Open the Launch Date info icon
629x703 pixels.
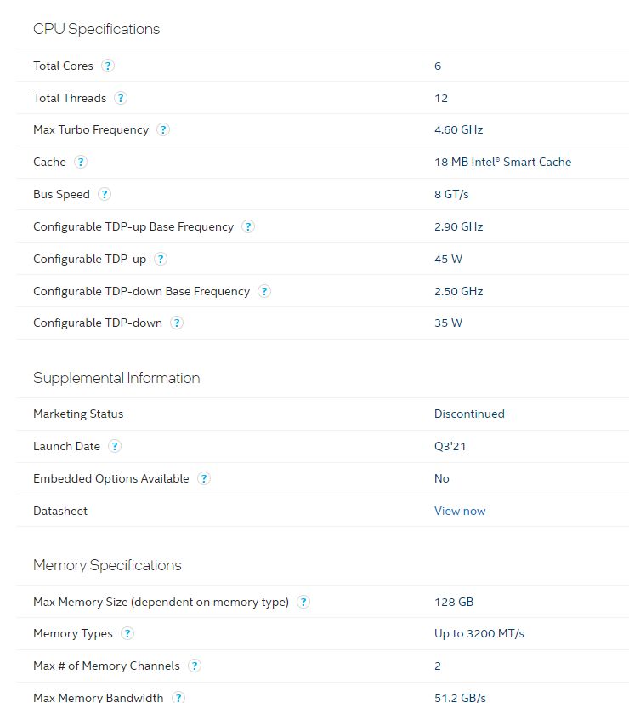coord(115,446)
